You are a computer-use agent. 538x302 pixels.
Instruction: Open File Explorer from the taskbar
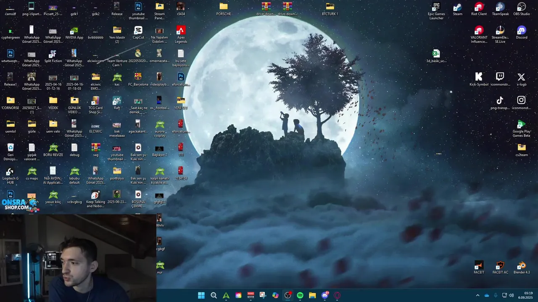click(312, 295)
